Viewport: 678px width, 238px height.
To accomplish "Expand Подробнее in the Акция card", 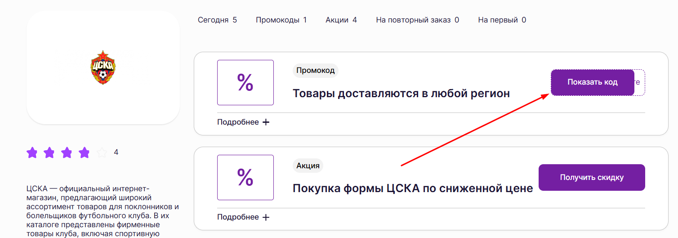I will (x=243, y=217).
